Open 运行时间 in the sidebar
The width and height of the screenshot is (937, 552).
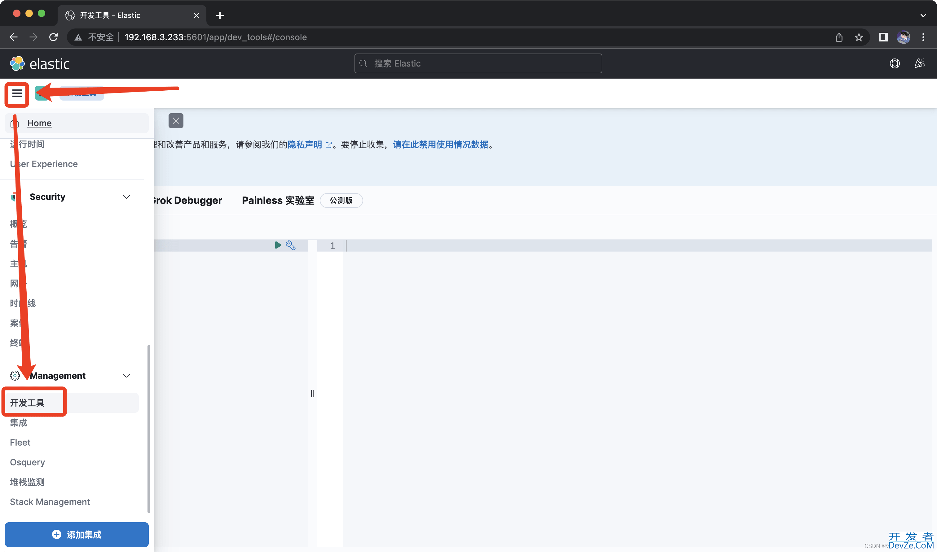27,144
